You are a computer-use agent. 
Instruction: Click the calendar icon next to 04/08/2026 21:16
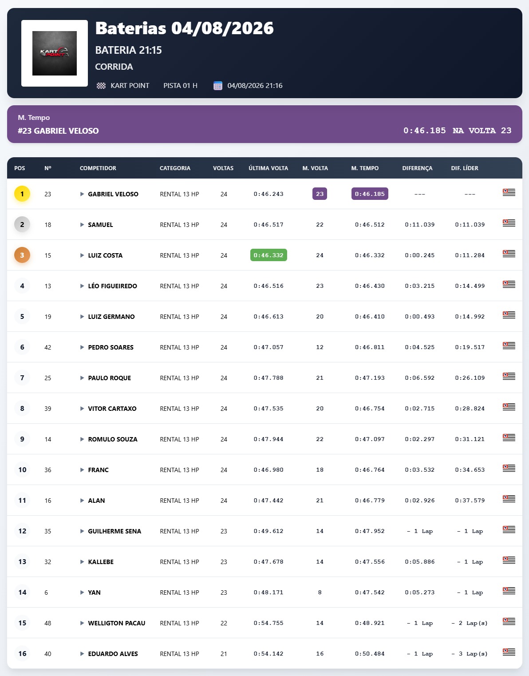pyautogui.click(x=217, y=86)
